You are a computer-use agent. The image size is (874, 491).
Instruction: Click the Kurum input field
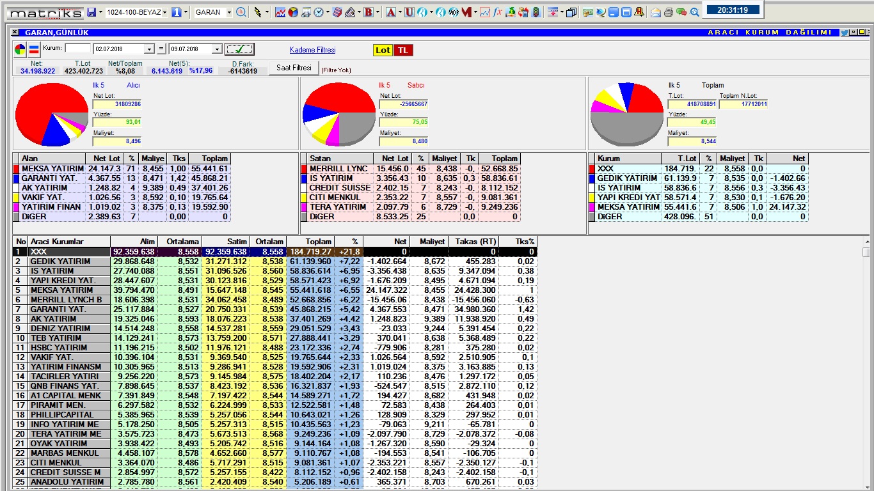pos(78,48)
